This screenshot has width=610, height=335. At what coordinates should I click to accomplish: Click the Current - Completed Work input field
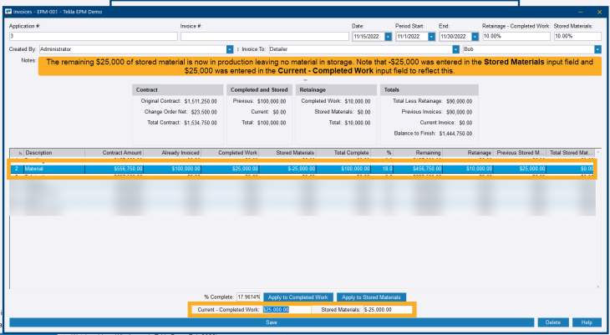287,310
